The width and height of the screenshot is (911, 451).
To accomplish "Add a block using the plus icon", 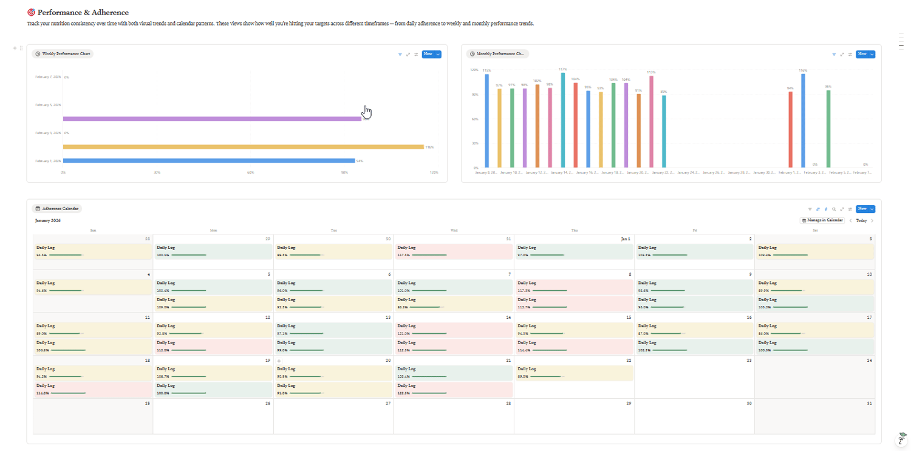I will coord(15,49).
